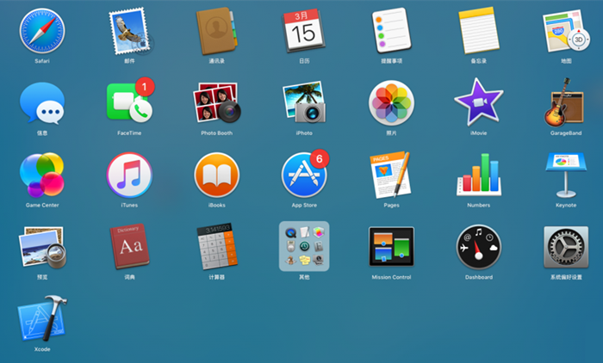Screen dimensions: 603x363
Task: Open the Safari compass icon
Action: 42,31
